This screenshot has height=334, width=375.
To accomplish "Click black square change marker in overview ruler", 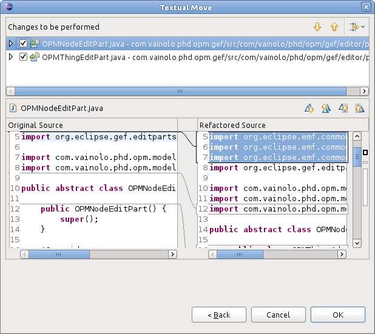I will coord(365,152).
